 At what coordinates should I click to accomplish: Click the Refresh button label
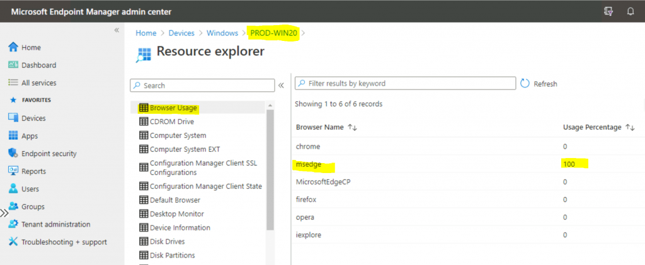(x=545, y=84)
